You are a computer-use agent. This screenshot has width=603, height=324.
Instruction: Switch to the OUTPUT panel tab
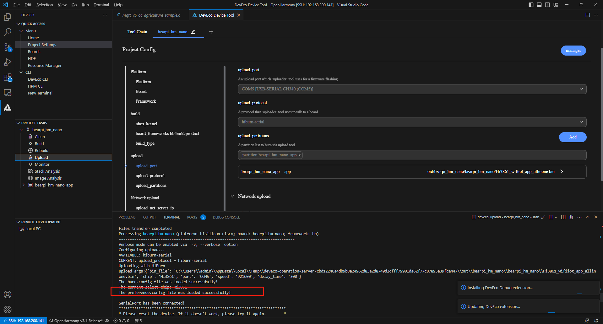pyautogui.click(x=149, y=217)
